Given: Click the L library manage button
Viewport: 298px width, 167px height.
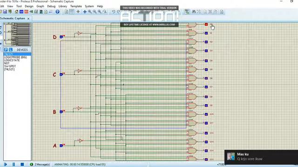Looking at the screenshot, I should (10, 50).
